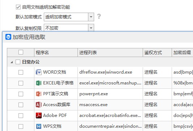Image resolution: width=193 pixels, height=131 pixels.
Task: Click acrobat.exe|acrobatinfo.exe process cell
Action: 110,115
